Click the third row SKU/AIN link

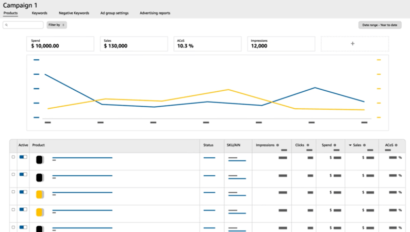[237, 195]
